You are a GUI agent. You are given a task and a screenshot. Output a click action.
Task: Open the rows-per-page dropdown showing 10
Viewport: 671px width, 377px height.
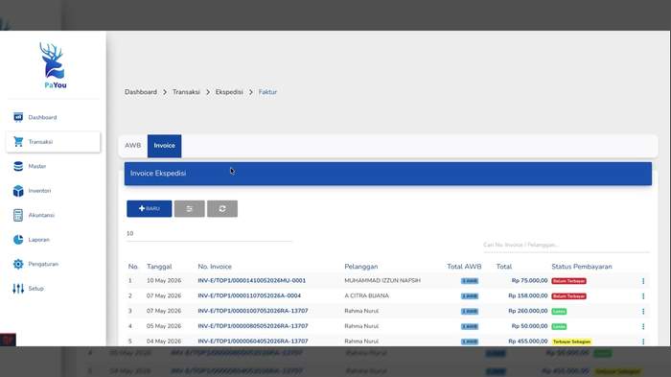(209, 234)
